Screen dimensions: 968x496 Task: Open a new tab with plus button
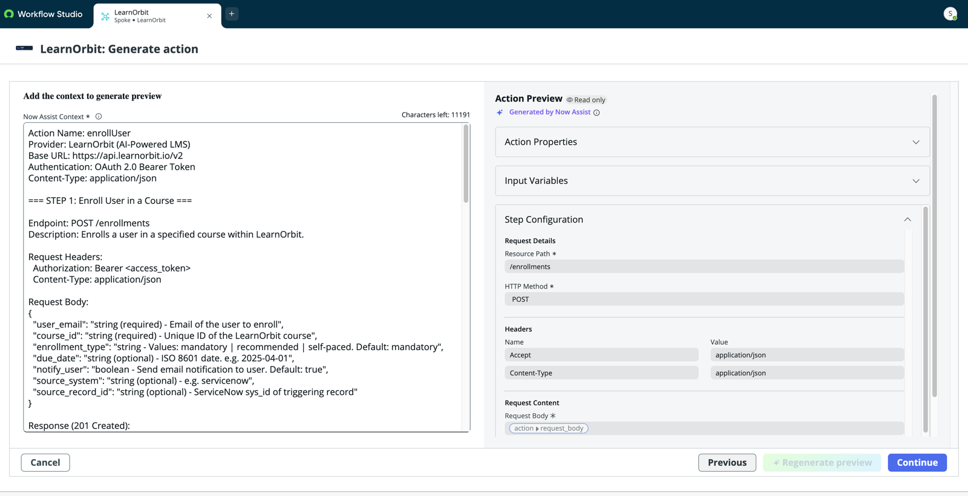[232, 14]
